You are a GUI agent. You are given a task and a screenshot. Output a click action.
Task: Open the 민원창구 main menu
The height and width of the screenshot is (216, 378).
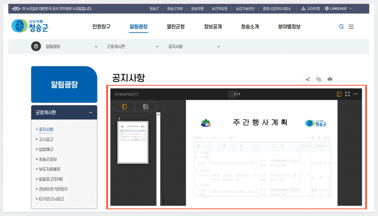point(101,27)
